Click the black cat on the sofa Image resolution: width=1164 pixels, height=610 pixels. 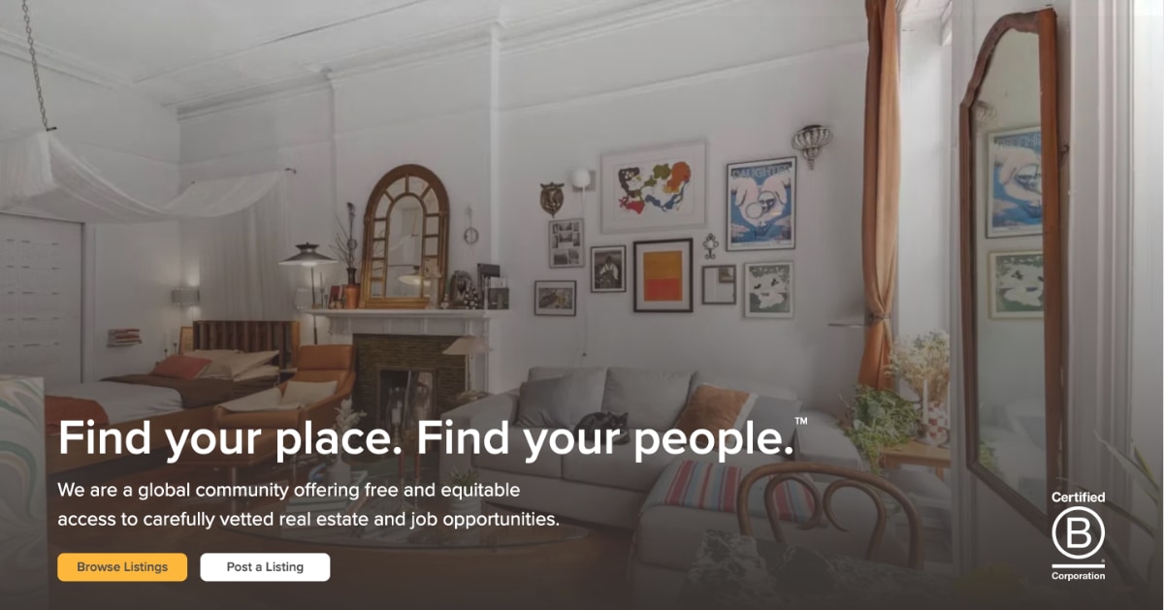pos(602,422)
